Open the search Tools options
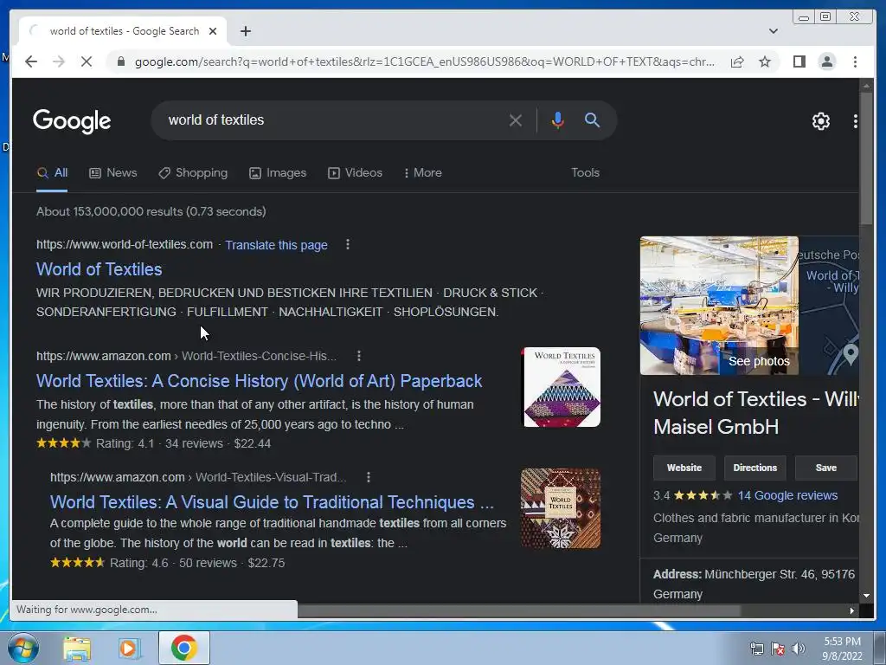This screenshot has width=886, height=665. click(x=585, y=173)
